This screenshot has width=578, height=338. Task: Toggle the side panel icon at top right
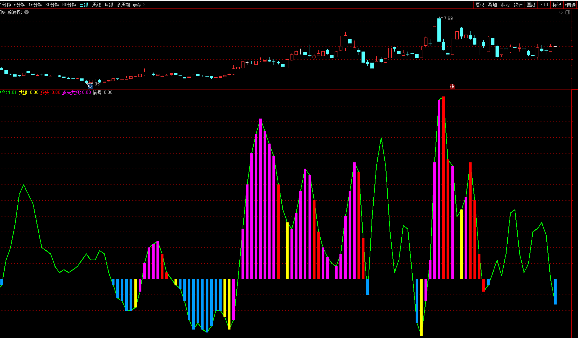[568, 12]
